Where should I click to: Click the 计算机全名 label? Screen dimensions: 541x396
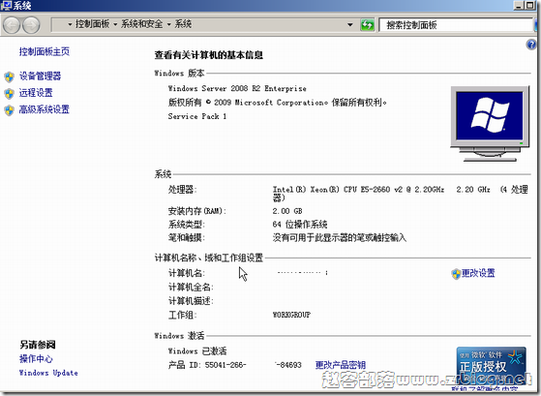191,288
